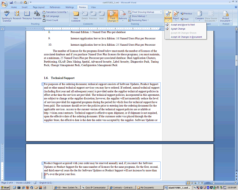Open Word Count dialog

pyautogui.click(x=51, y=20)
